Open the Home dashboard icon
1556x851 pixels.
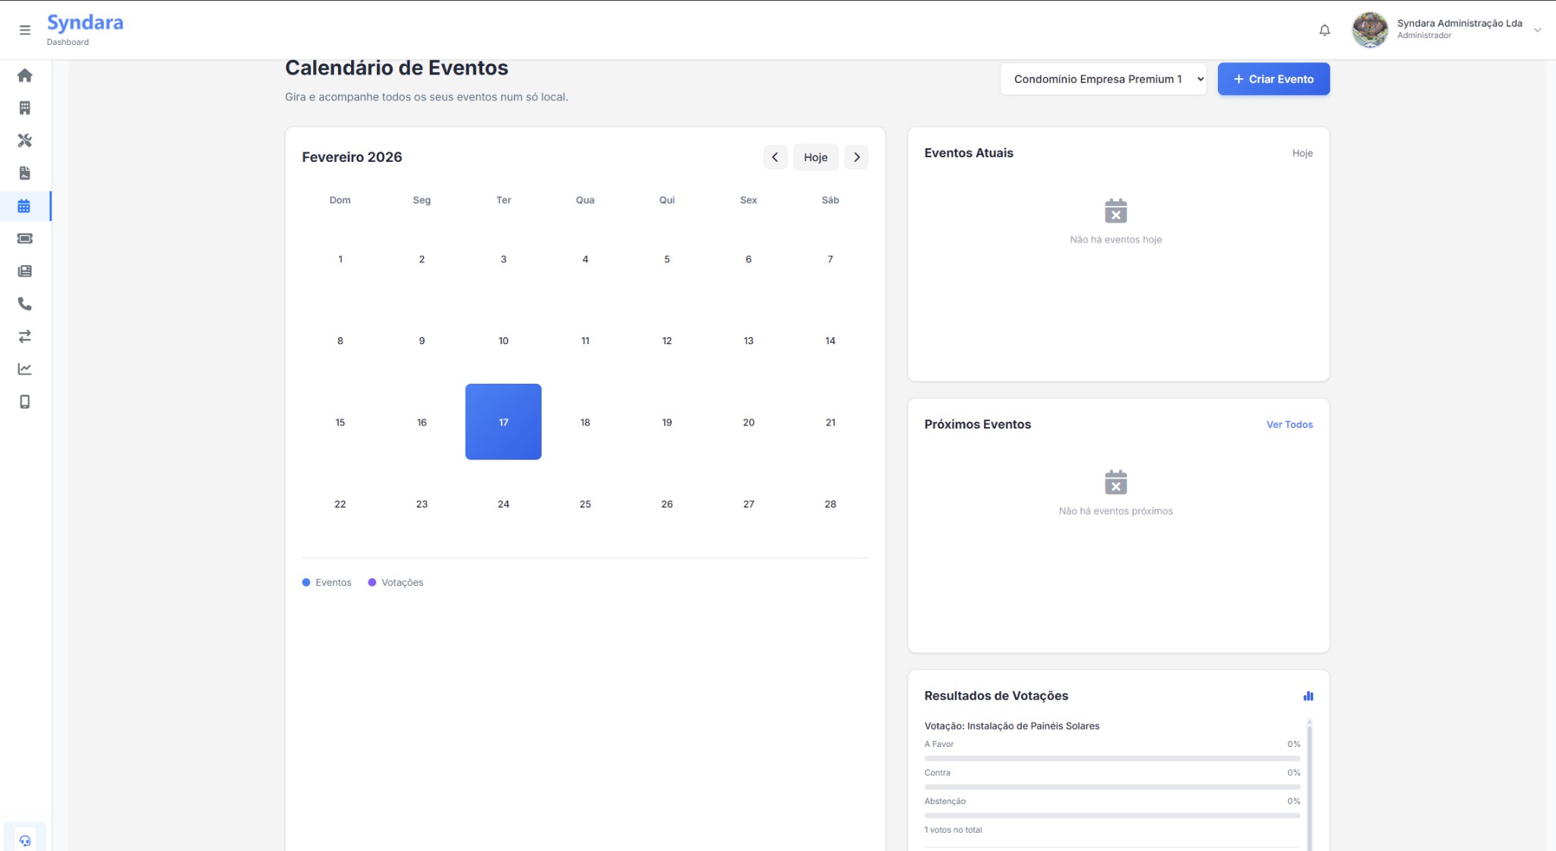(x=24, y=74)
